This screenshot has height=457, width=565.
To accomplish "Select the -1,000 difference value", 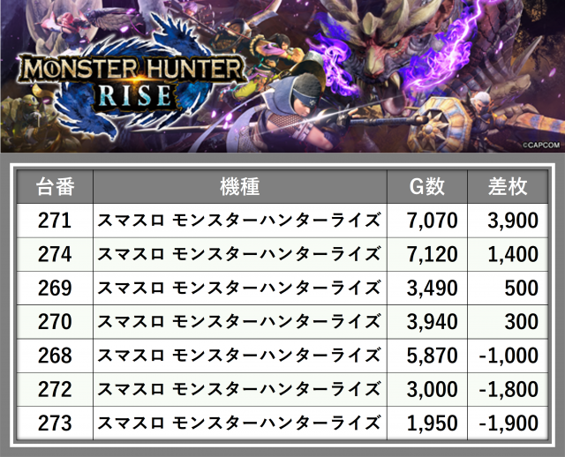I will (508, 355).
